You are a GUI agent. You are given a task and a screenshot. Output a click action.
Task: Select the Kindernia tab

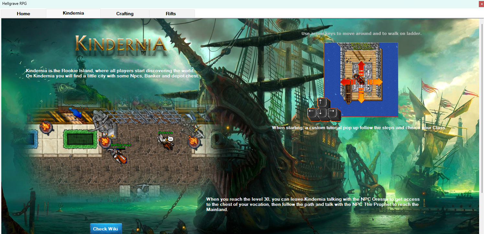coord(73,13)
